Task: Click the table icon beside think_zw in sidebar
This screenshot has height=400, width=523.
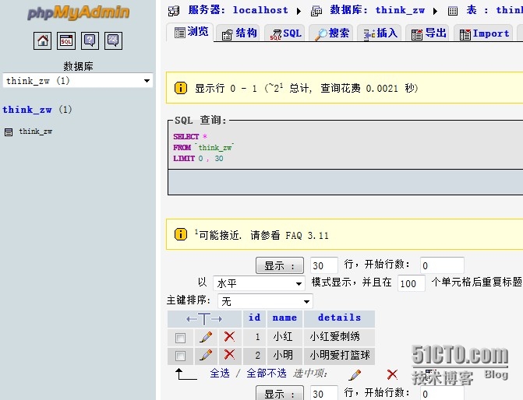Action: (x=9, y=132)
